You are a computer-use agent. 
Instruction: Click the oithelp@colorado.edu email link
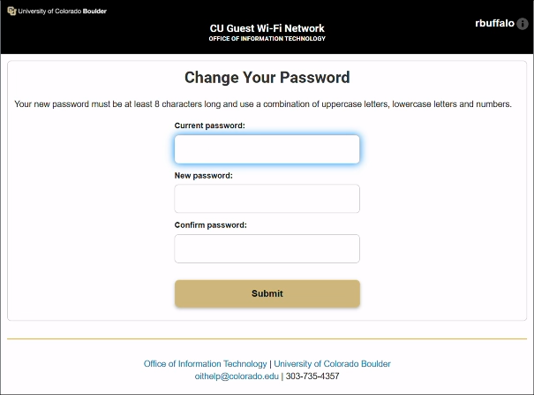237,376
